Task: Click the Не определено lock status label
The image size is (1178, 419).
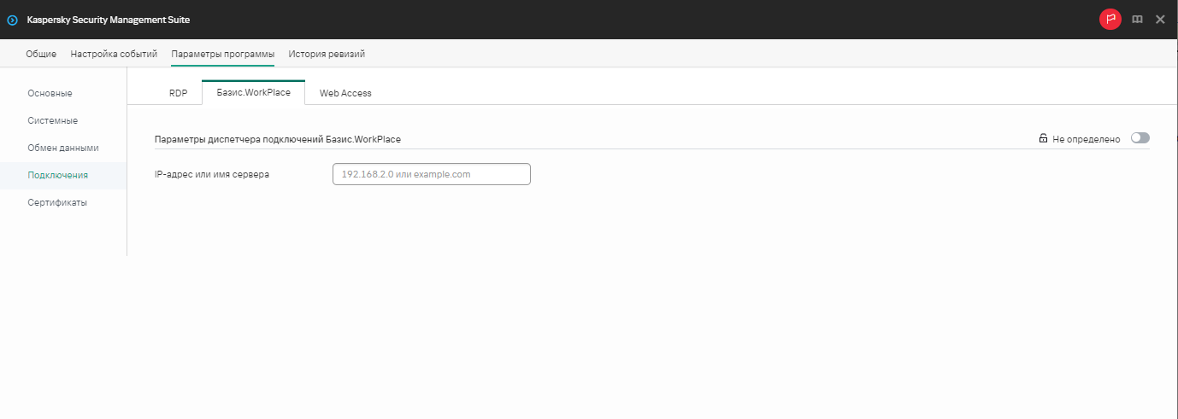Action: pyautogui.click(x=1086, y=138)
